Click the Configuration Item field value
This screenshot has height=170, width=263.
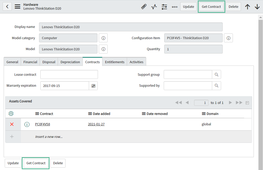tap(193, 38)
